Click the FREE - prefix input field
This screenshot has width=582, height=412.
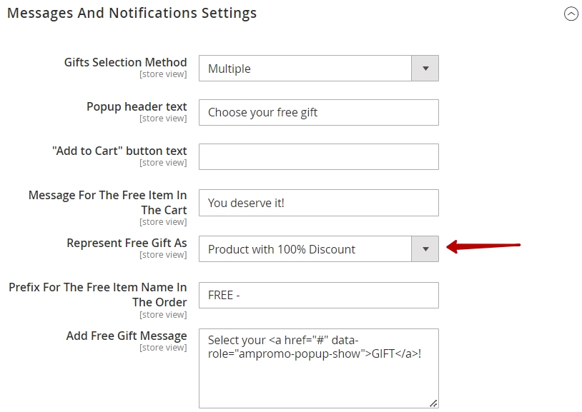[318, 295]
